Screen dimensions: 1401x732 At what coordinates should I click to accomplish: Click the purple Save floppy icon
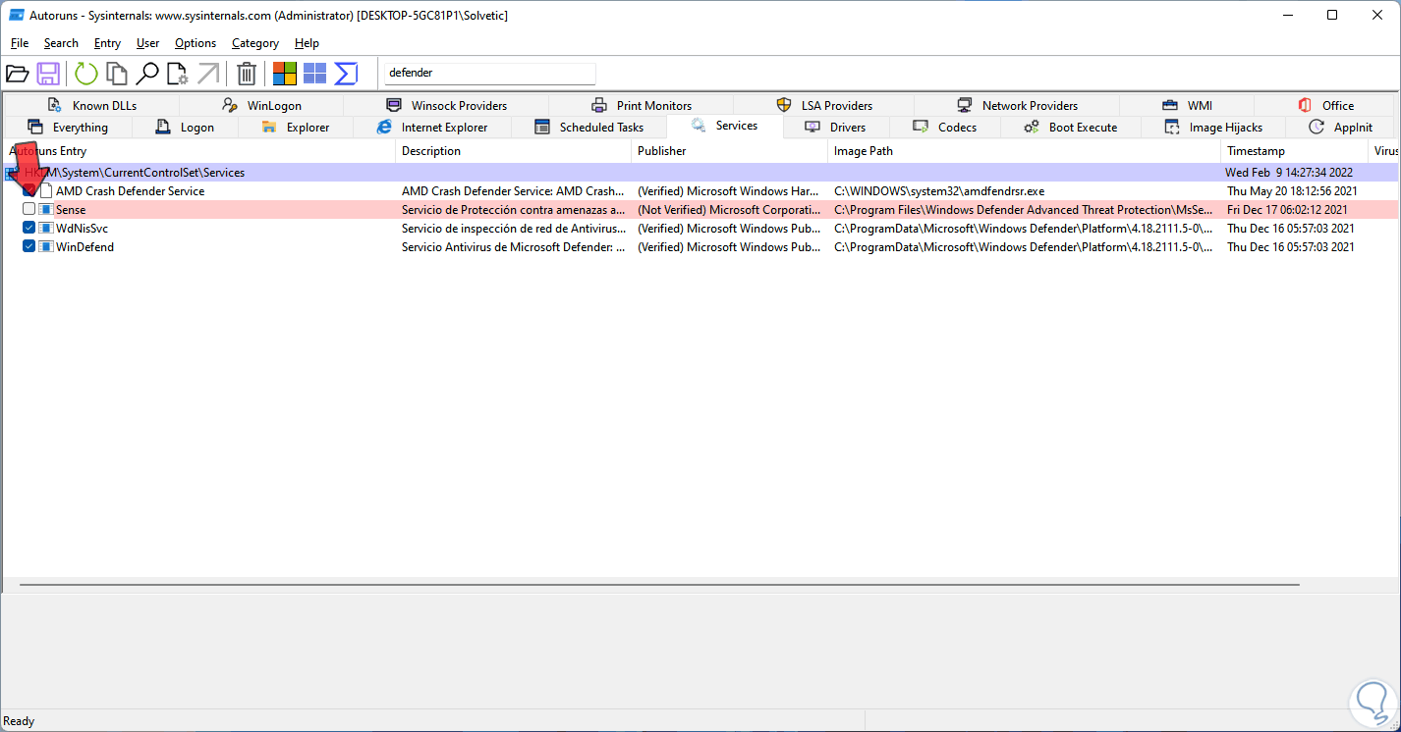click(48, 74)
